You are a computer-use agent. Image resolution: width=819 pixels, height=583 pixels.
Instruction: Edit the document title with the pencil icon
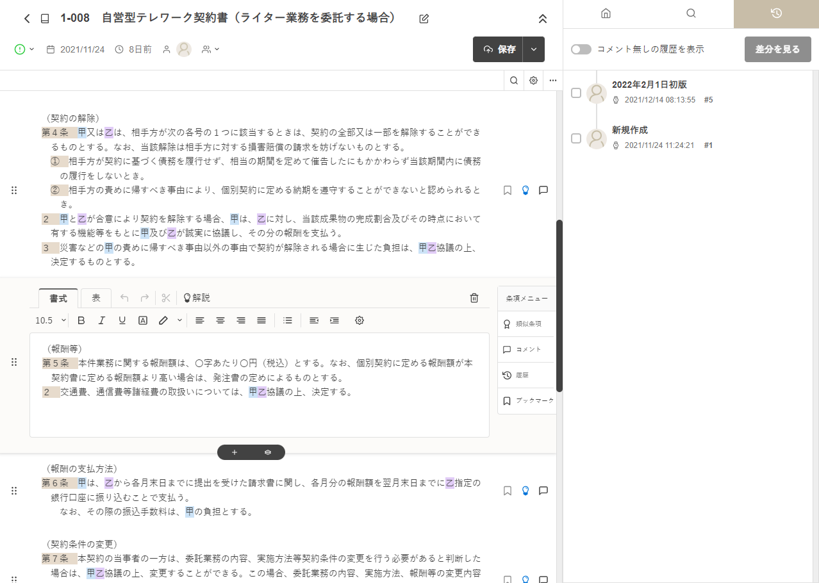point(424,19)
